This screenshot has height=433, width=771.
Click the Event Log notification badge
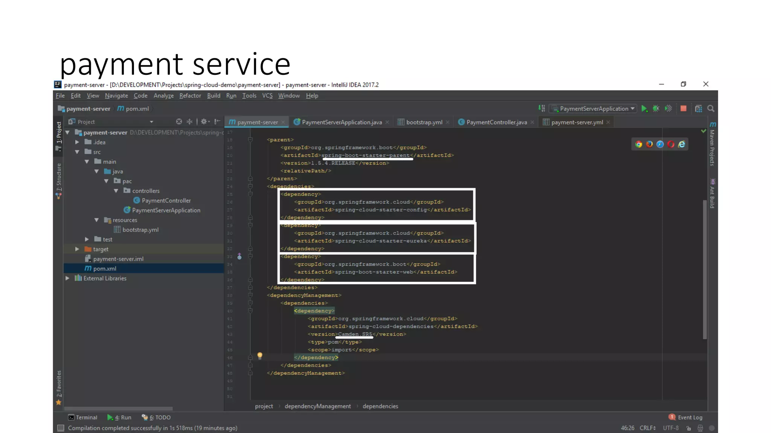coord(672,417)
